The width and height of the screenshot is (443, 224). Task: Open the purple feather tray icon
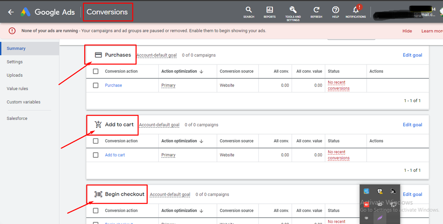380,218
